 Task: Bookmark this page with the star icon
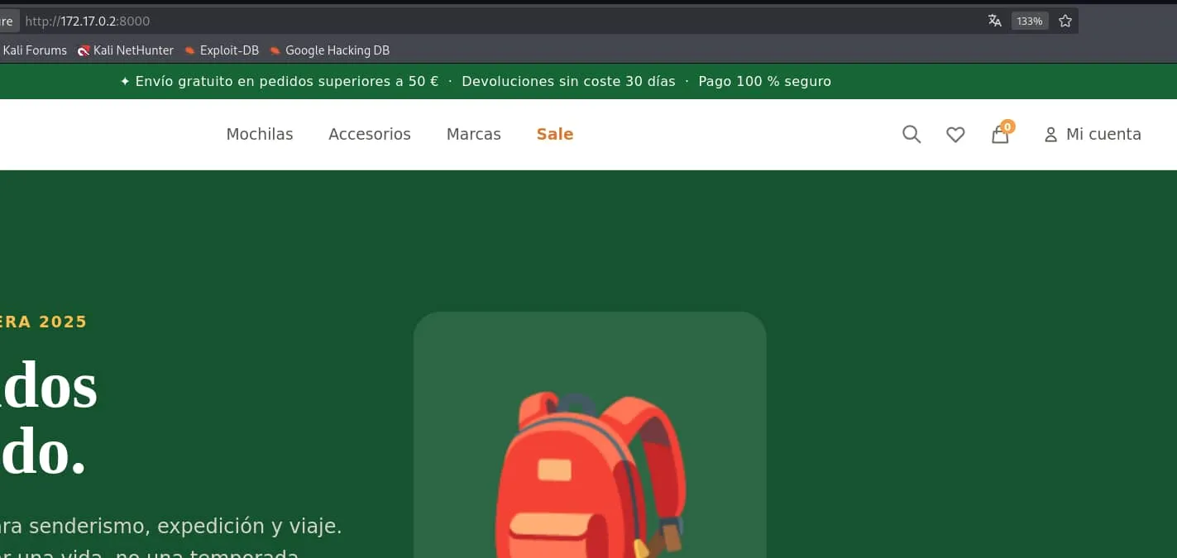pyautogui.click(x=1065, y=21)
